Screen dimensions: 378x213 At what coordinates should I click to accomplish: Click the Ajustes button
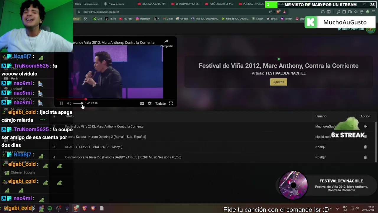[x=278, y=82]
